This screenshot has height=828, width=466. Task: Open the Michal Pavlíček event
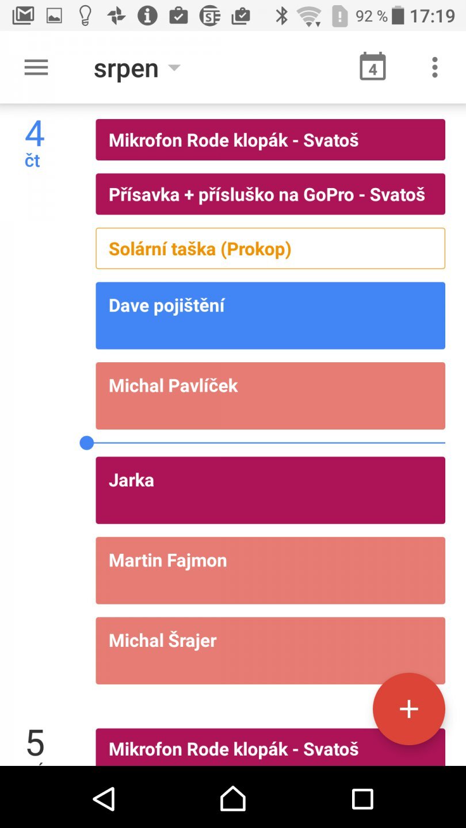270,396
